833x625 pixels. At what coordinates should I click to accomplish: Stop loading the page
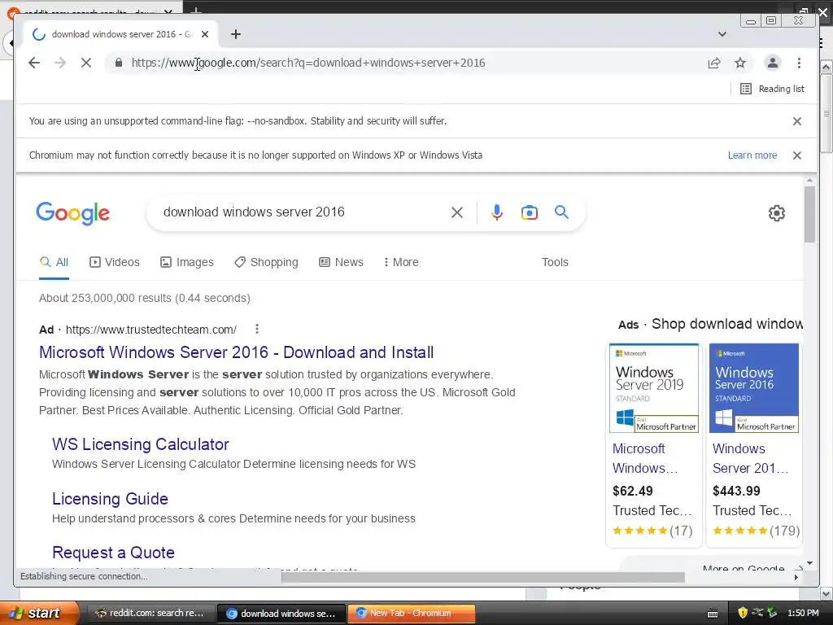[x=86, y=63]
